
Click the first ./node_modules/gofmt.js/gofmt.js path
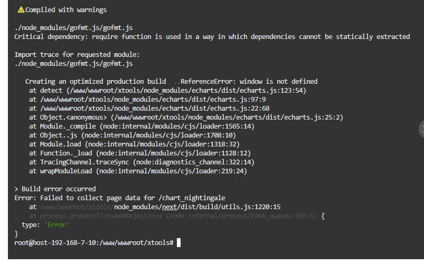[x=73, y=28]
